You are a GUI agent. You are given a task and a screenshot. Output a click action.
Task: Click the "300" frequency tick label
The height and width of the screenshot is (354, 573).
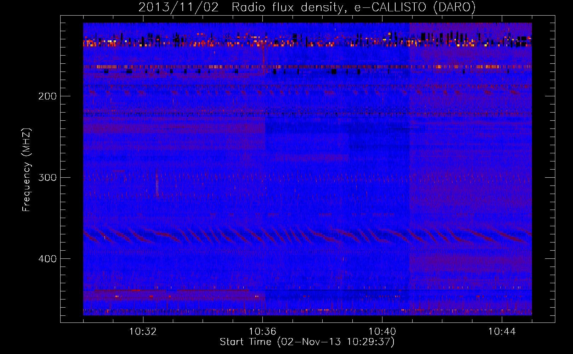point(47,177)
